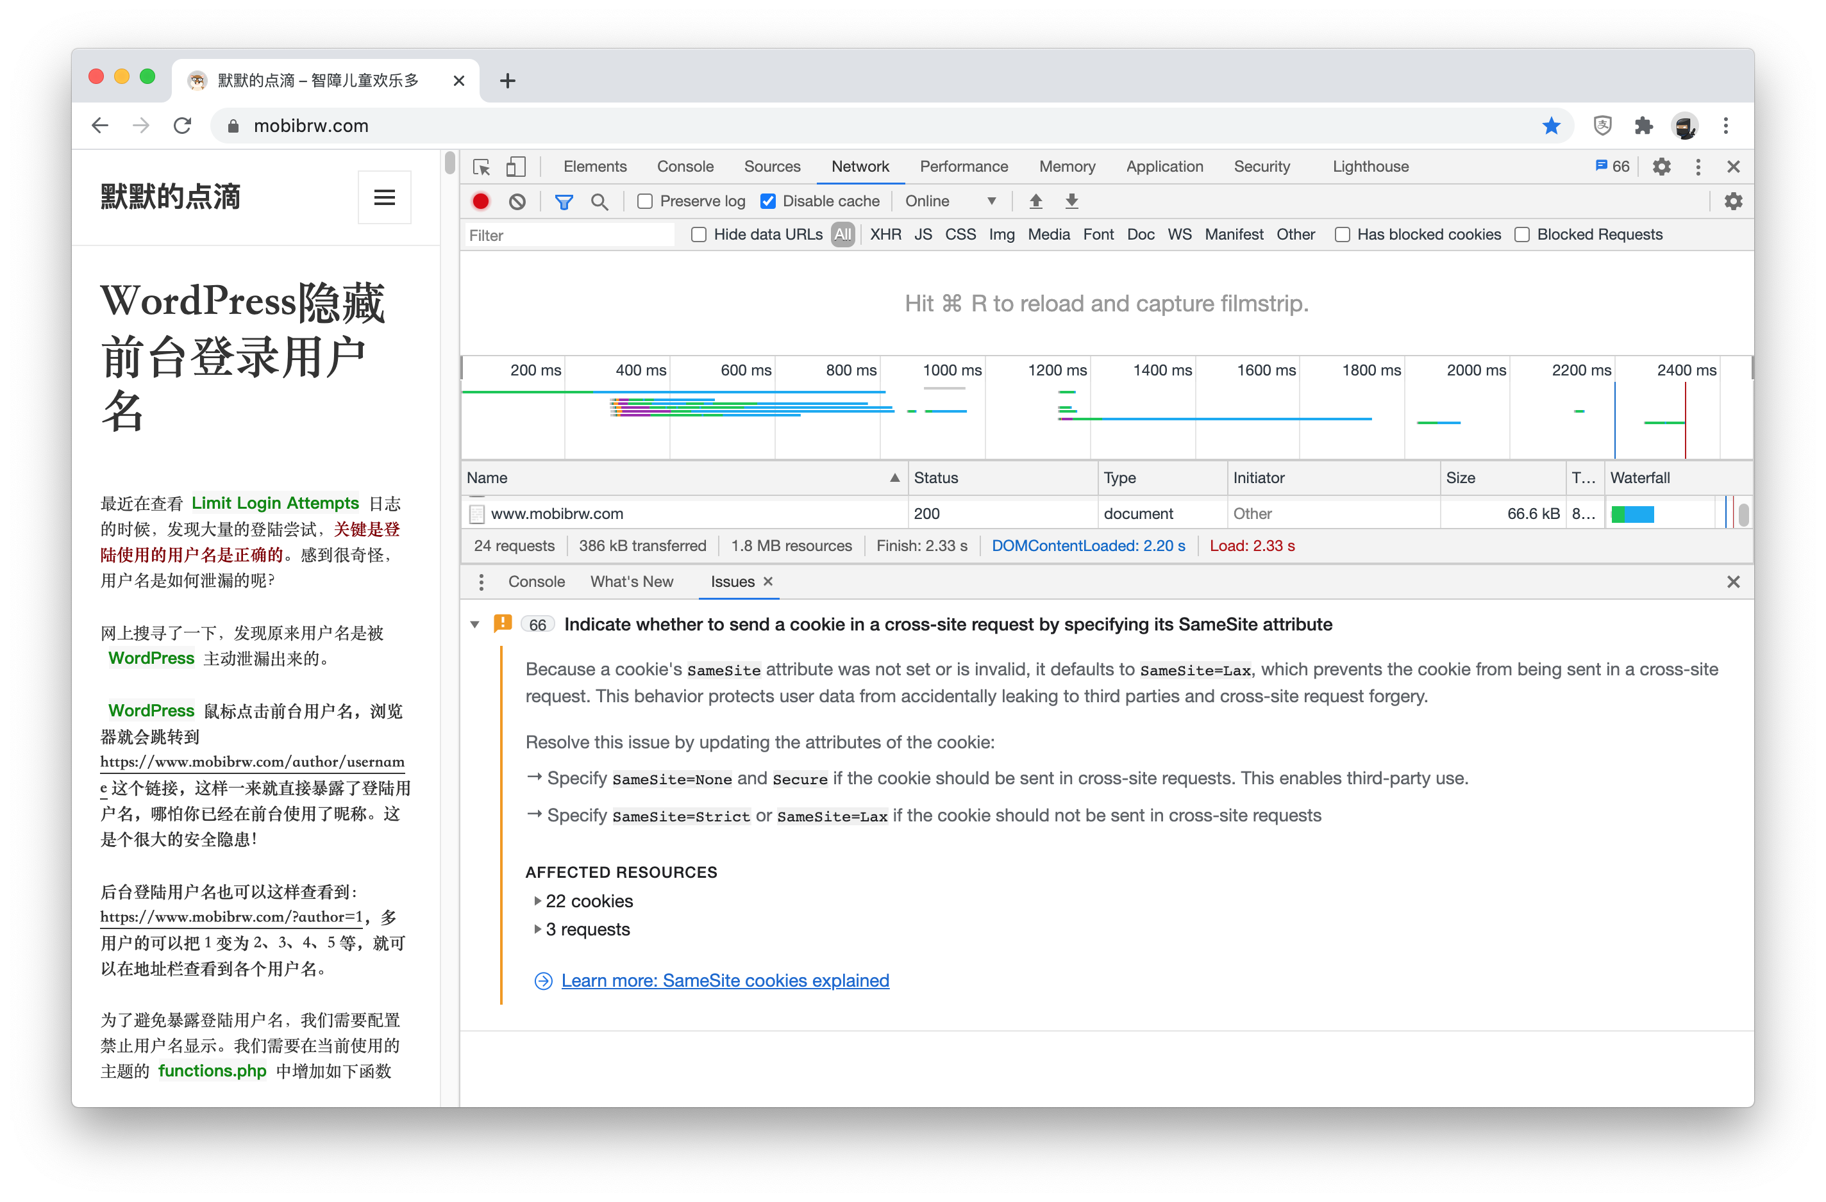Screen dimensions: 1826x1202
Task: Filter requests by CSS
Action: (x=960, y=235)
